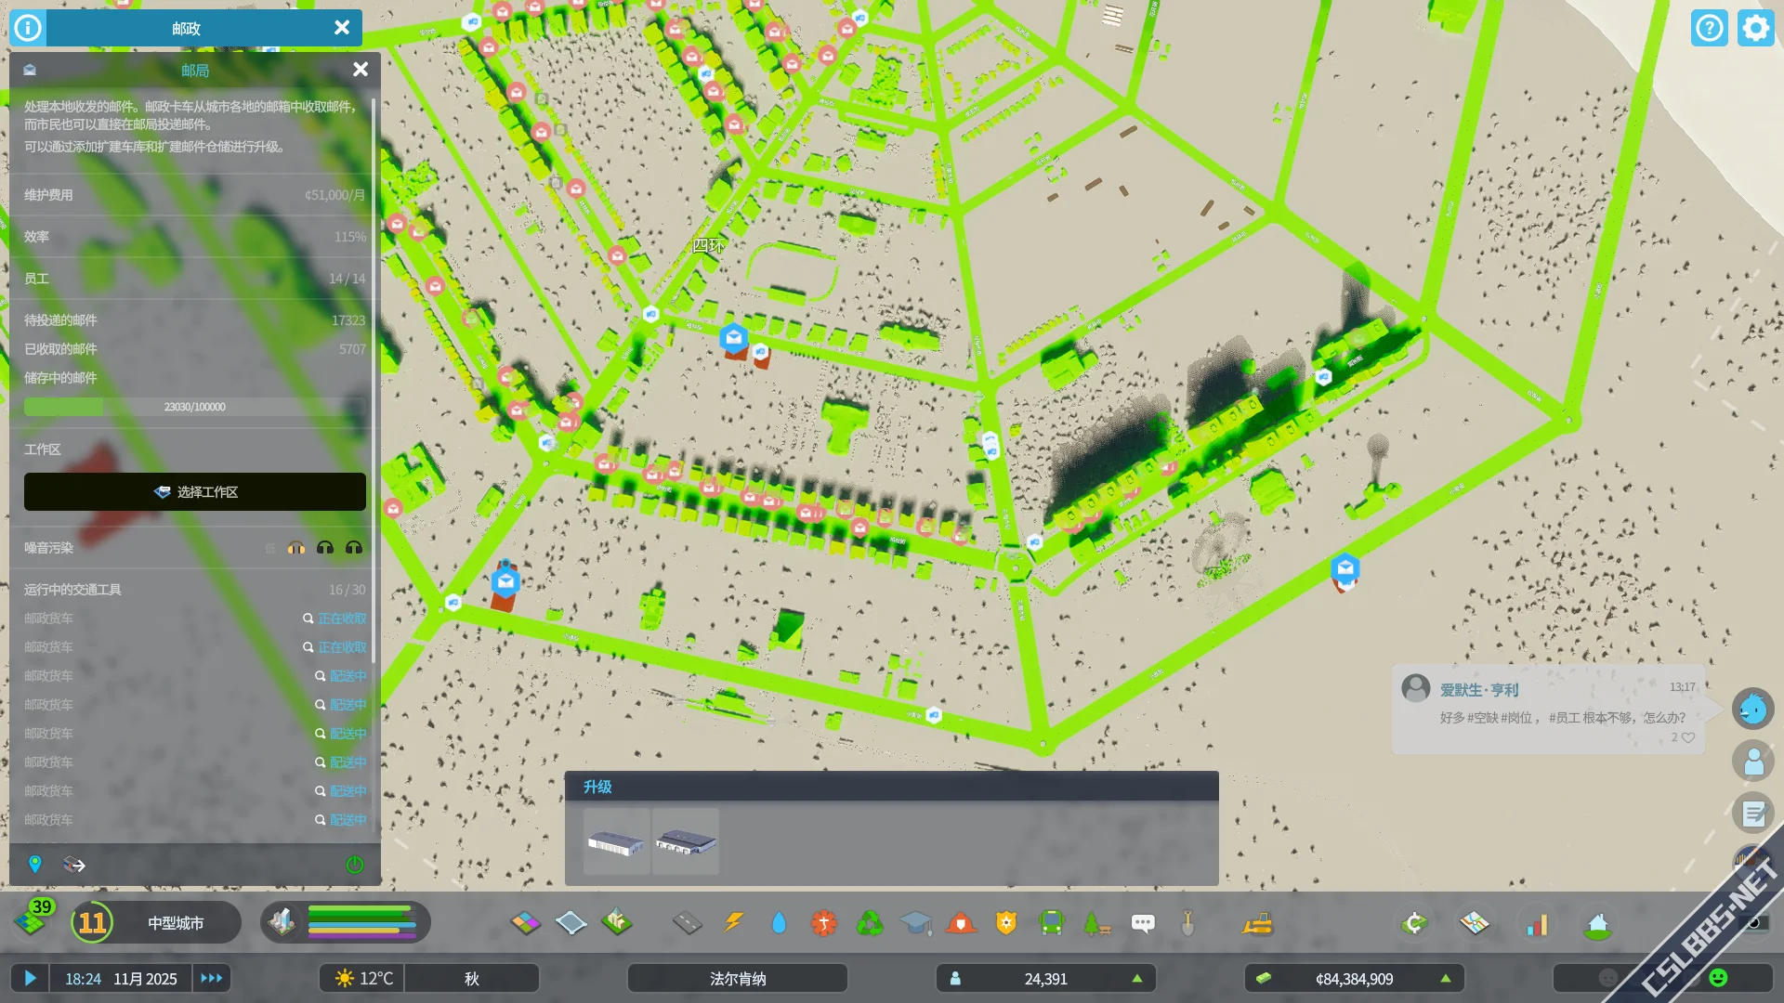Click the 选择工作区 button
1784x1003 pixels.
click(x=195, y=491)
